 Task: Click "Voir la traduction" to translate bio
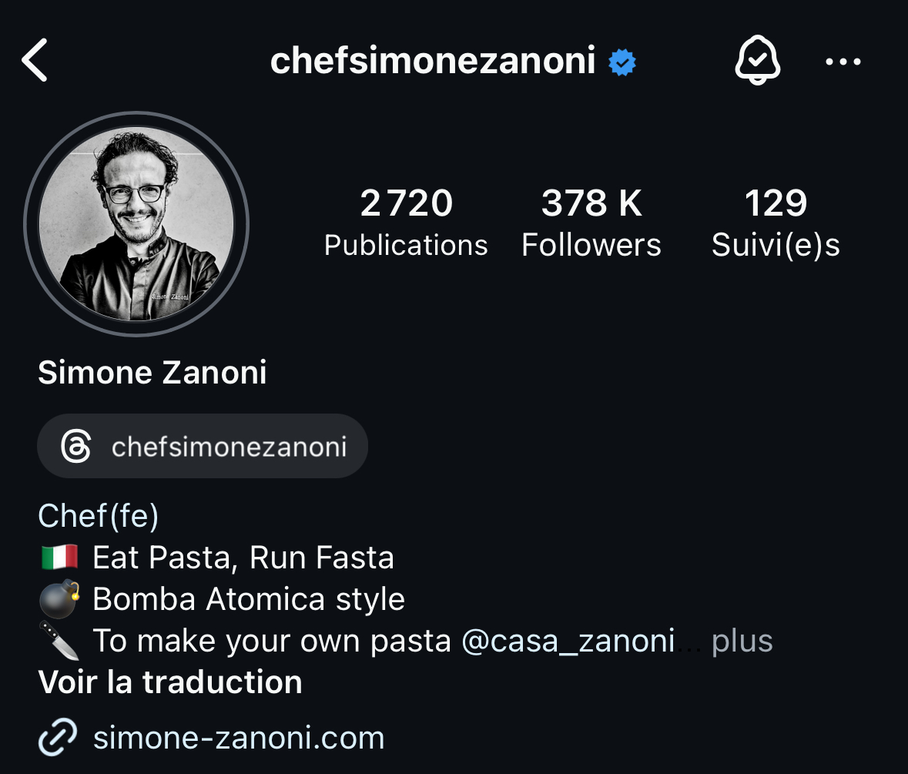[x=169, y=682]
